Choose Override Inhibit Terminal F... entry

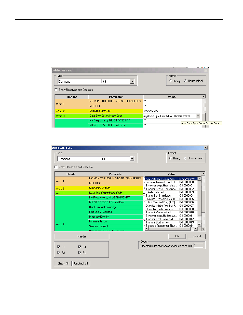point(171,206)
